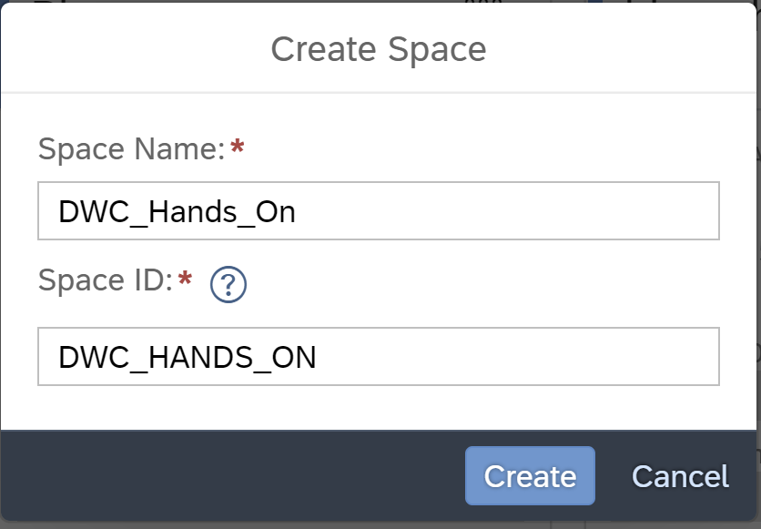Click the "Create Space" dialog title
This screenshot has width=761, height=529.
pos(379,49)
